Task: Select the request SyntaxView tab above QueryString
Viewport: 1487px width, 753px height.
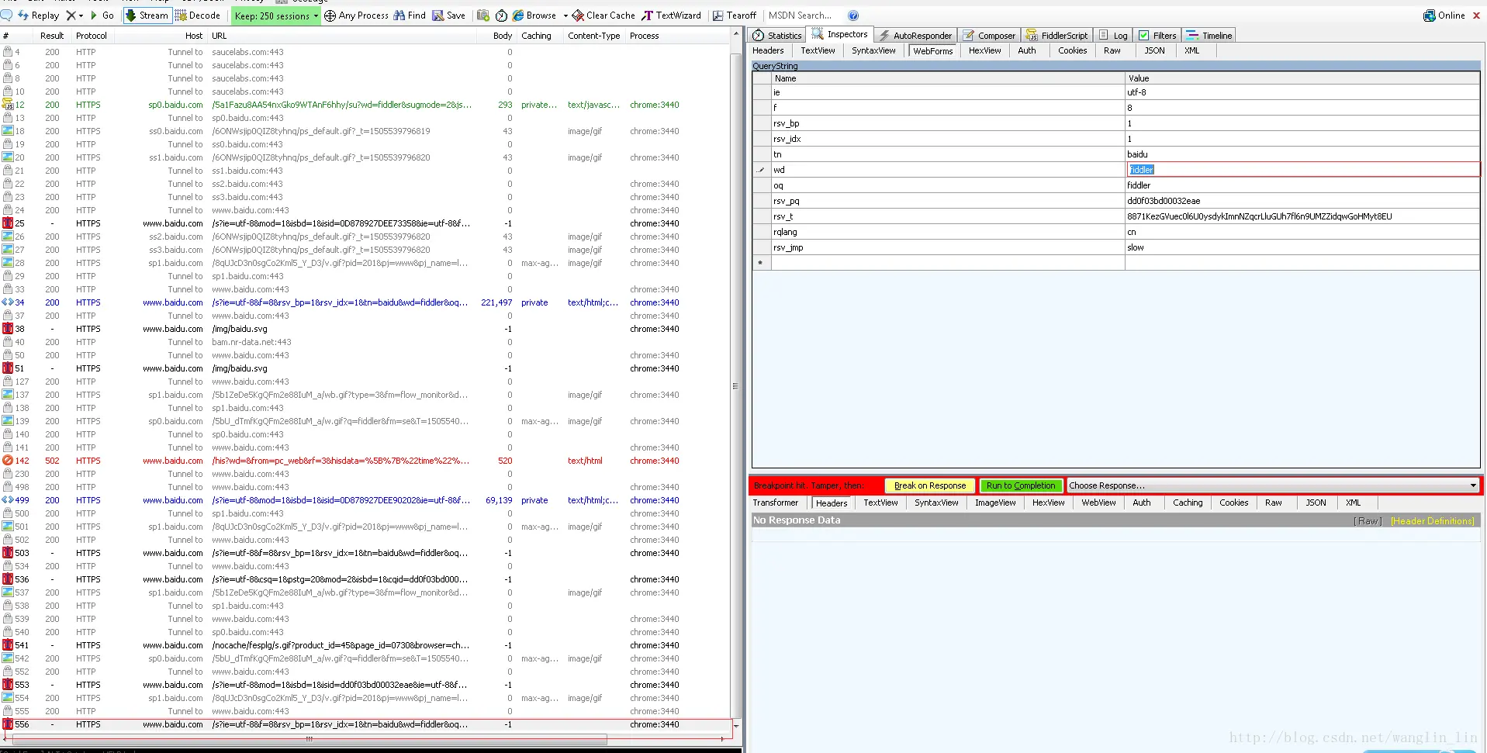Action: coord(873,50)
